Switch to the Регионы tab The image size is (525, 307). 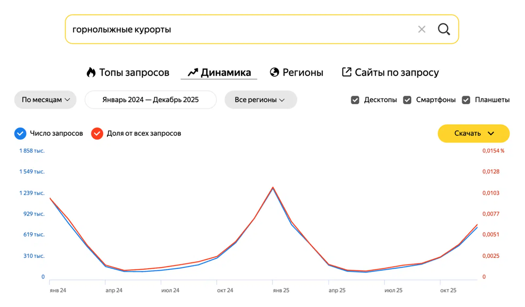296,72
